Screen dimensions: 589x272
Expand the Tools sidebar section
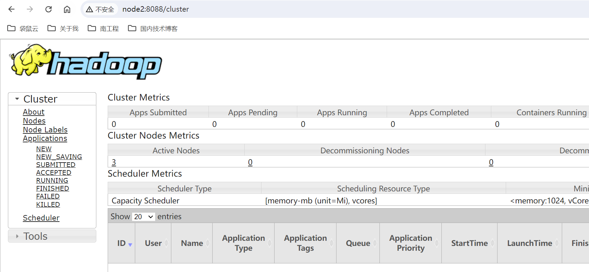pyautogui.click(x=52, y=236)
